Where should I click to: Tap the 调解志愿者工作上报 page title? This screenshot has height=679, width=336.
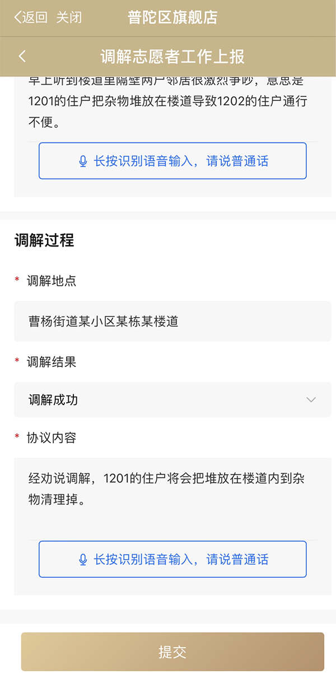(172, 57)
